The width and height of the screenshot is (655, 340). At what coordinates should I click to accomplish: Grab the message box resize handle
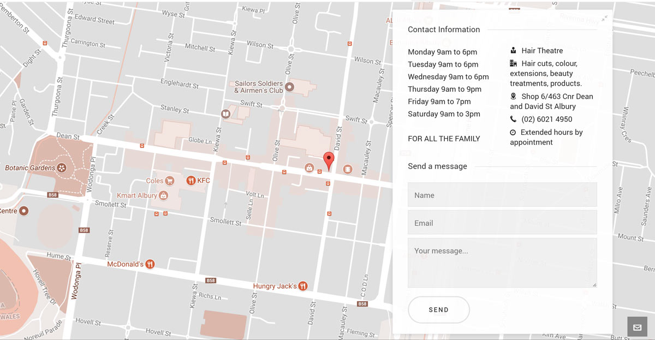click(594, 284)
